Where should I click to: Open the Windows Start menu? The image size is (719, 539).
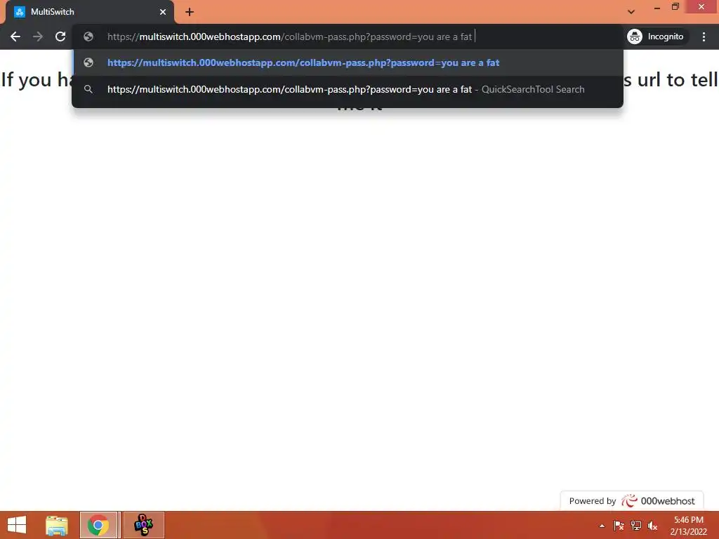pos(17,525)
